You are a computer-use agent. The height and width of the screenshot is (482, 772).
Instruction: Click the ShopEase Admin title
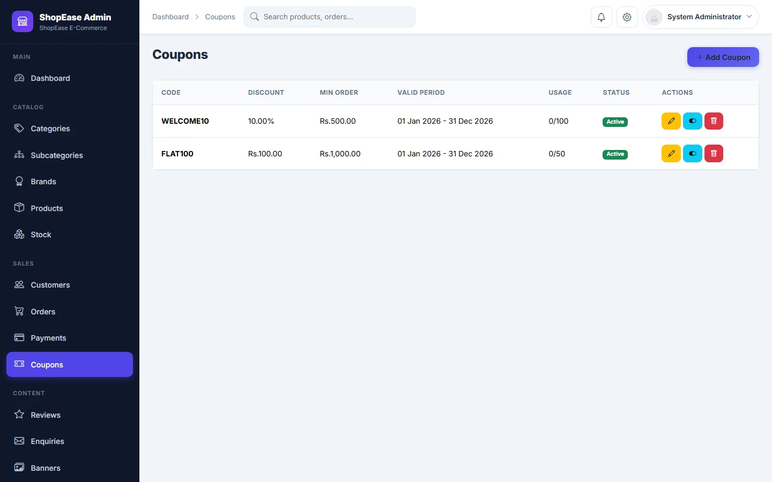coord(75,17)
